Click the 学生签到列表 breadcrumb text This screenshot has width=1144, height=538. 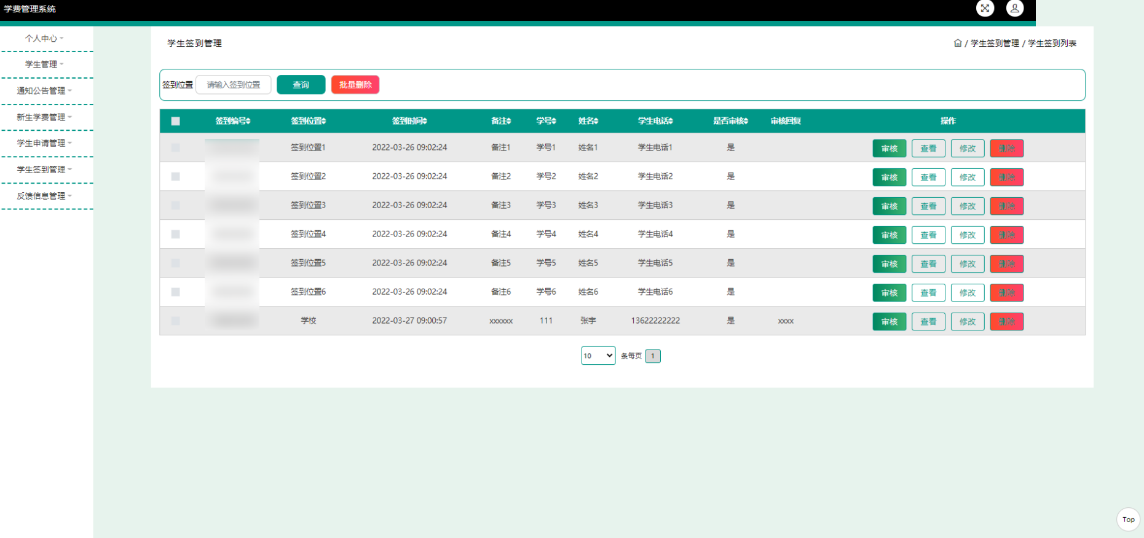click(x=1052, y=43)
